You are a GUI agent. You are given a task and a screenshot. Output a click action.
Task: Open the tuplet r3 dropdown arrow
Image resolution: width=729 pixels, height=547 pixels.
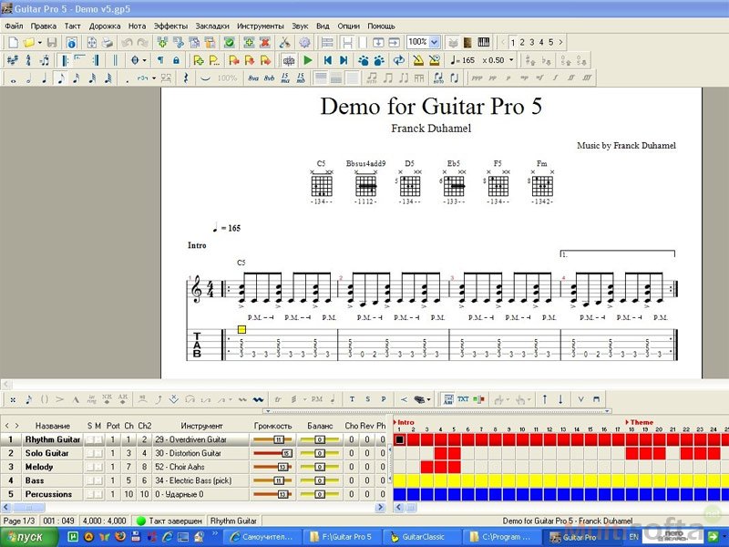tap(154, 78)
